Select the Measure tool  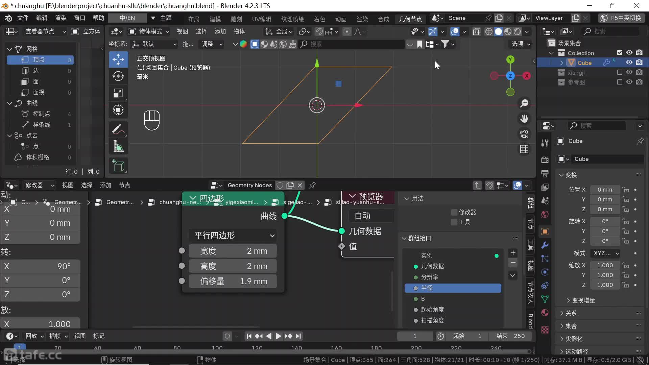[118, 147]
